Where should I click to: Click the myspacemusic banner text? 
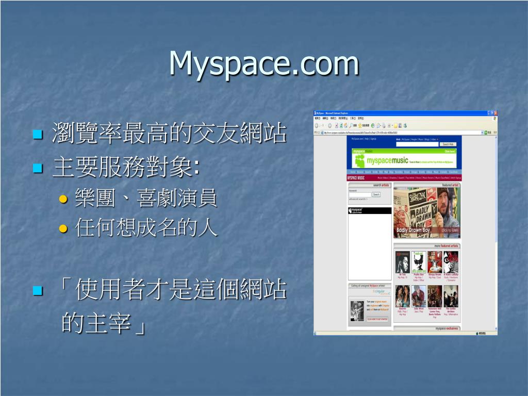pyautogui.click(x=387, y=161)
